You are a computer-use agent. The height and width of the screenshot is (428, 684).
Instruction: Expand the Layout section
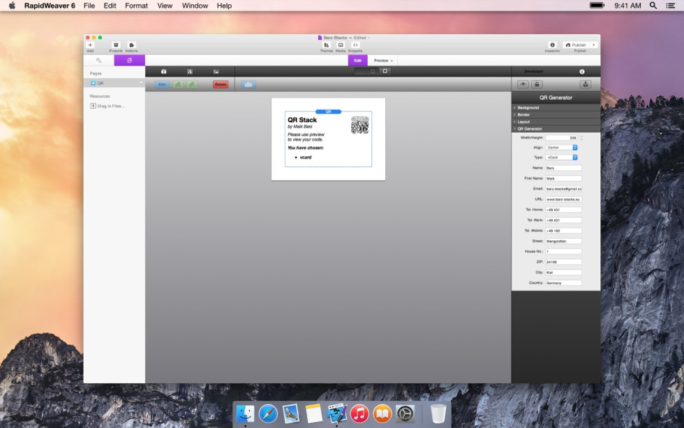(x=556, y=121)
